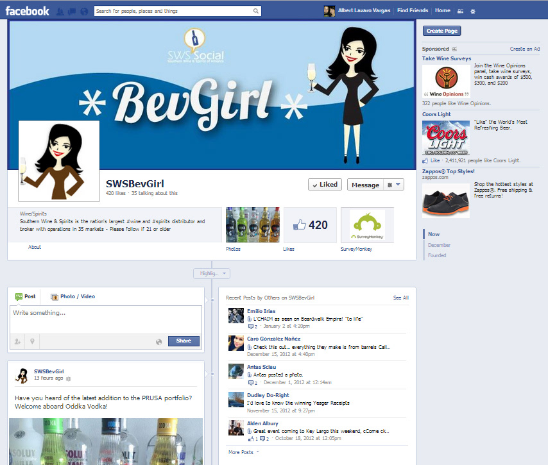548x465 pixels.
Task: Select the Photo / Video tab
Action: coord(73,296)
